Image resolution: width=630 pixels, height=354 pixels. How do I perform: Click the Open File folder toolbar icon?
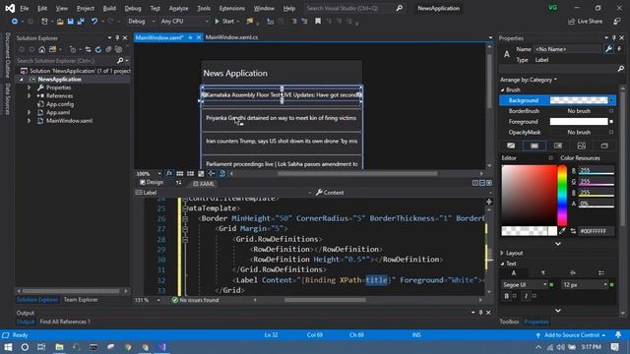pos(60,22)
